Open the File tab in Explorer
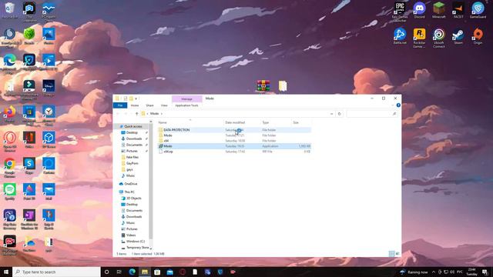 [x=120, y=105]
